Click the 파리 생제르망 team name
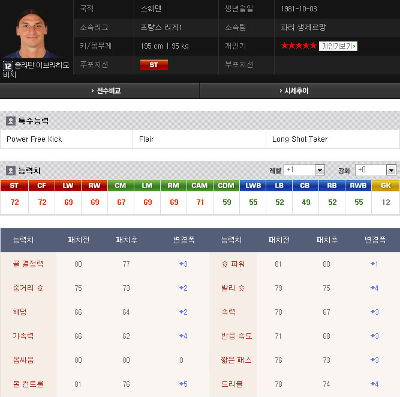This screenshot has height=397, width=400. coord(303,28)
